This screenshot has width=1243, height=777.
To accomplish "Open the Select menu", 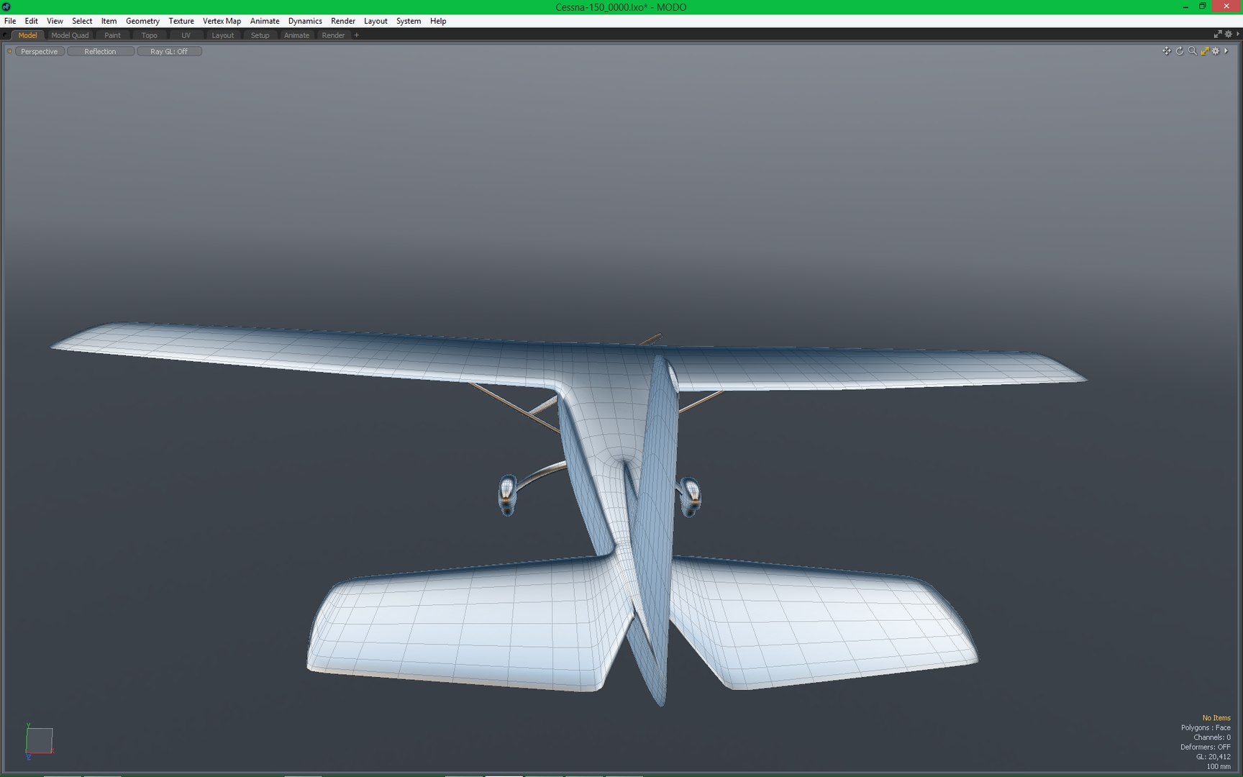I will click(x=82, y=21).
